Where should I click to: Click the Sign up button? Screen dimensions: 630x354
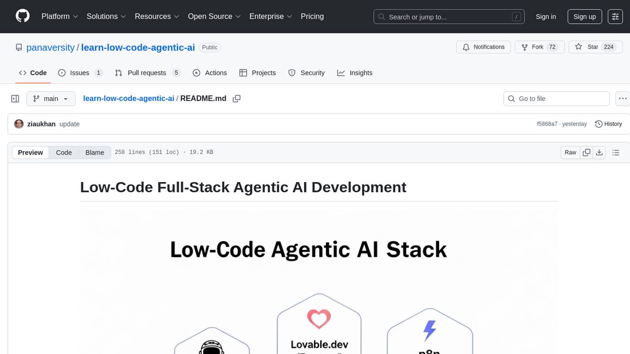coord(585,17)
